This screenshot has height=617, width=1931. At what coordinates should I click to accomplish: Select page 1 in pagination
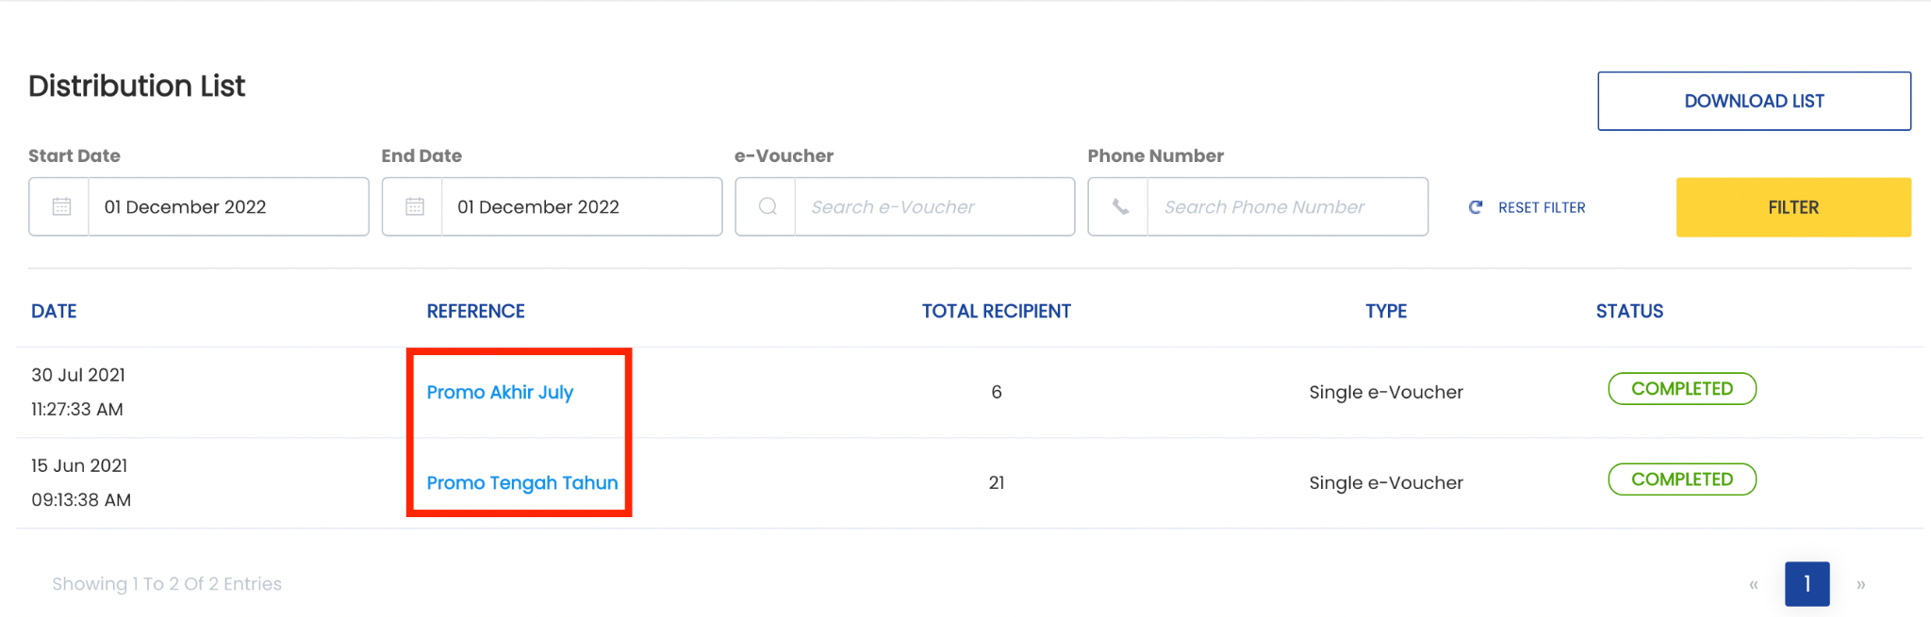[1807, 584]
